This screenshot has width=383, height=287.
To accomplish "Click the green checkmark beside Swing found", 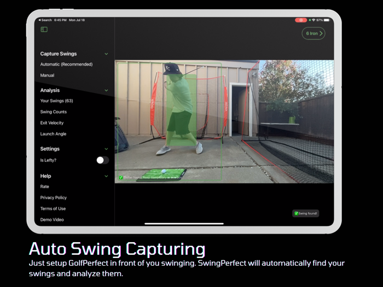I will [x=296, y=213].
